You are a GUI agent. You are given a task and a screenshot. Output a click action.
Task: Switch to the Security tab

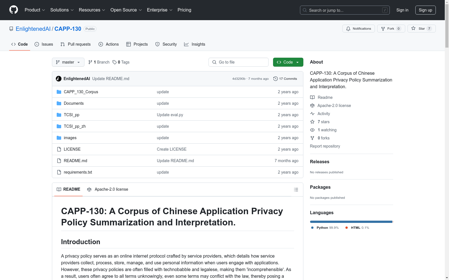[x=166, y=44]
